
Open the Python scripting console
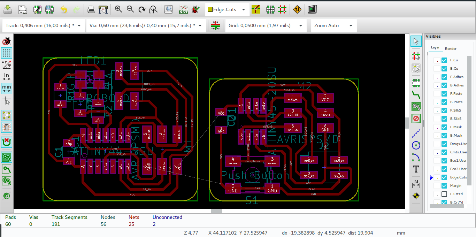[312, 9]
